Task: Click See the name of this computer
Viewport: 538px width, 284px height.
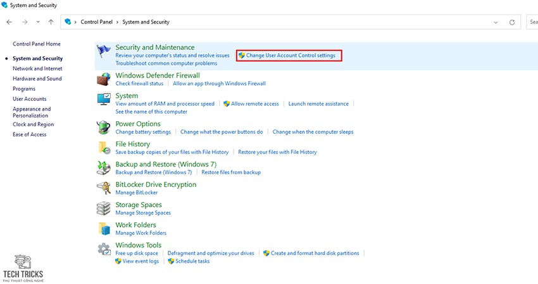Action: (151, 112)
